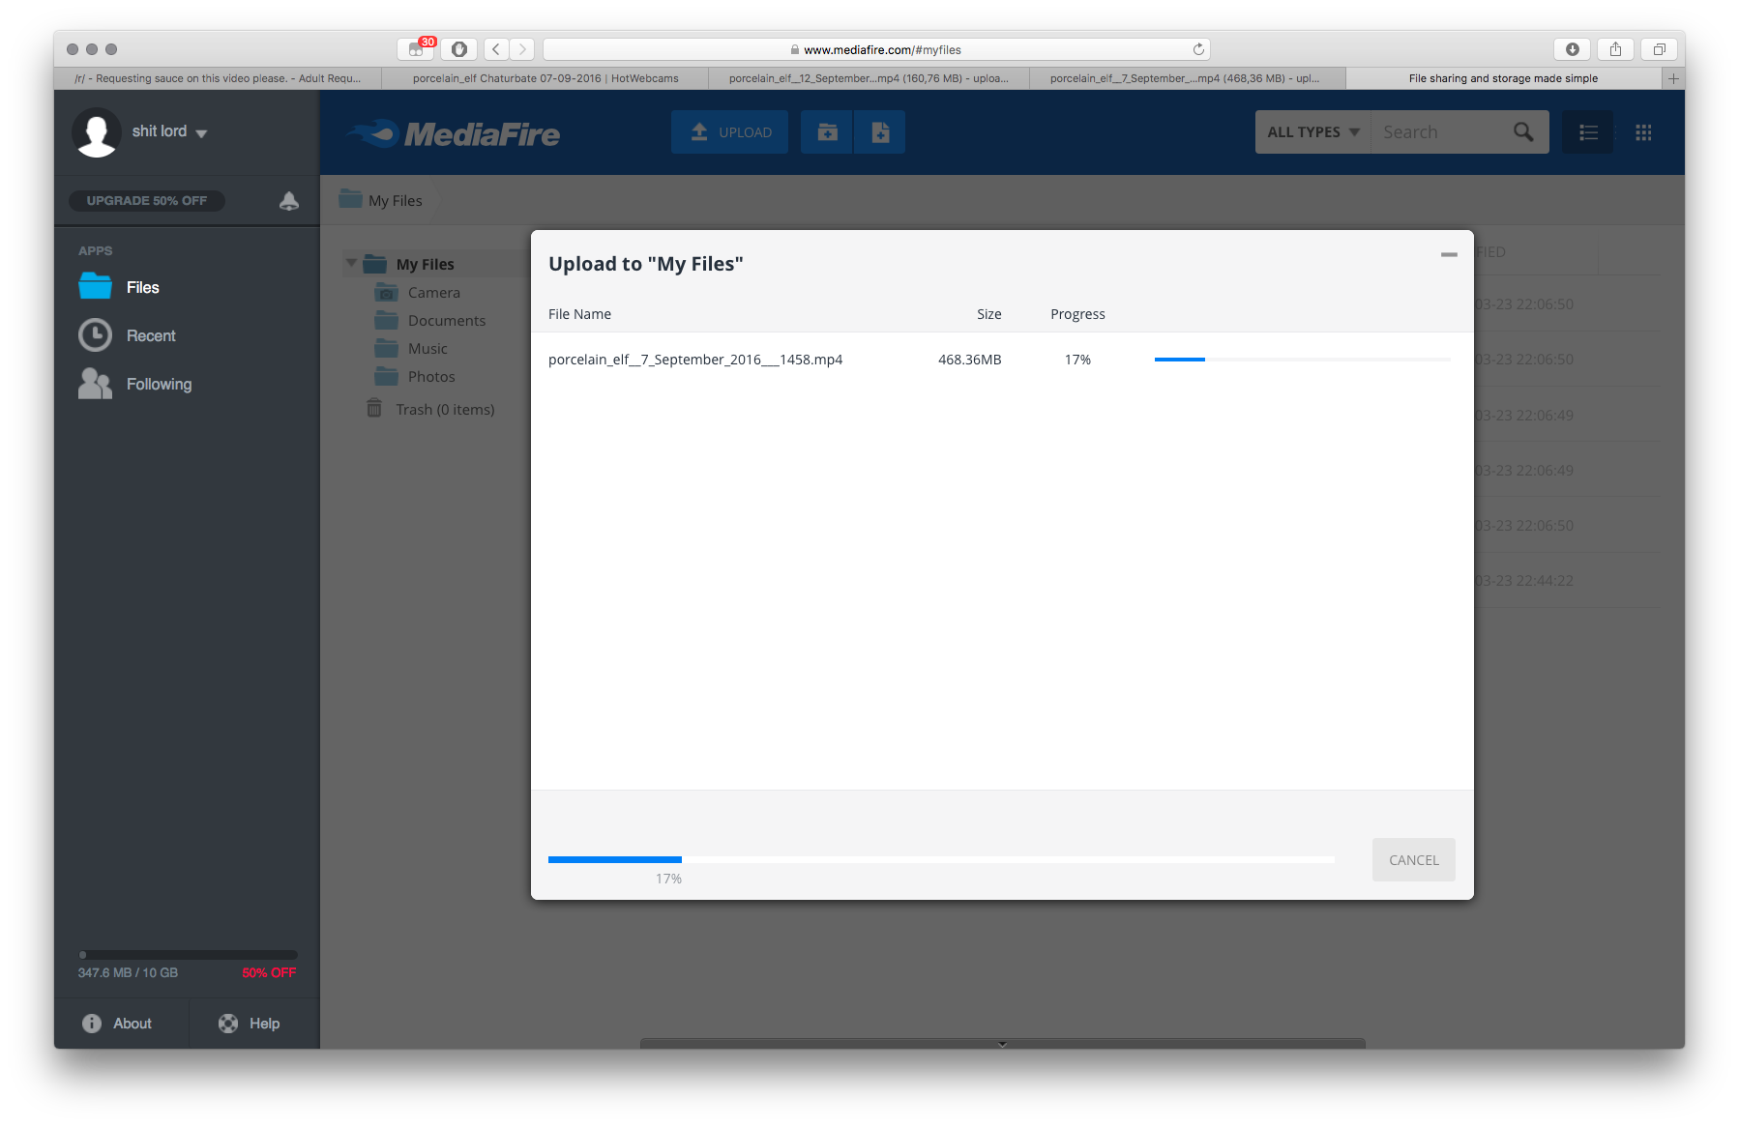Image resolution: width=1739 pixels, height=1126 pixels.
Task: Switch to porcelain_elf__12_September tab
Action: pos(869,78)
